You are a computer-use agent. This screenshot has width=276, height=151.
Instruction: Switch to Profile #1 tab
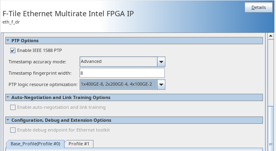click(x=79, y=144)
